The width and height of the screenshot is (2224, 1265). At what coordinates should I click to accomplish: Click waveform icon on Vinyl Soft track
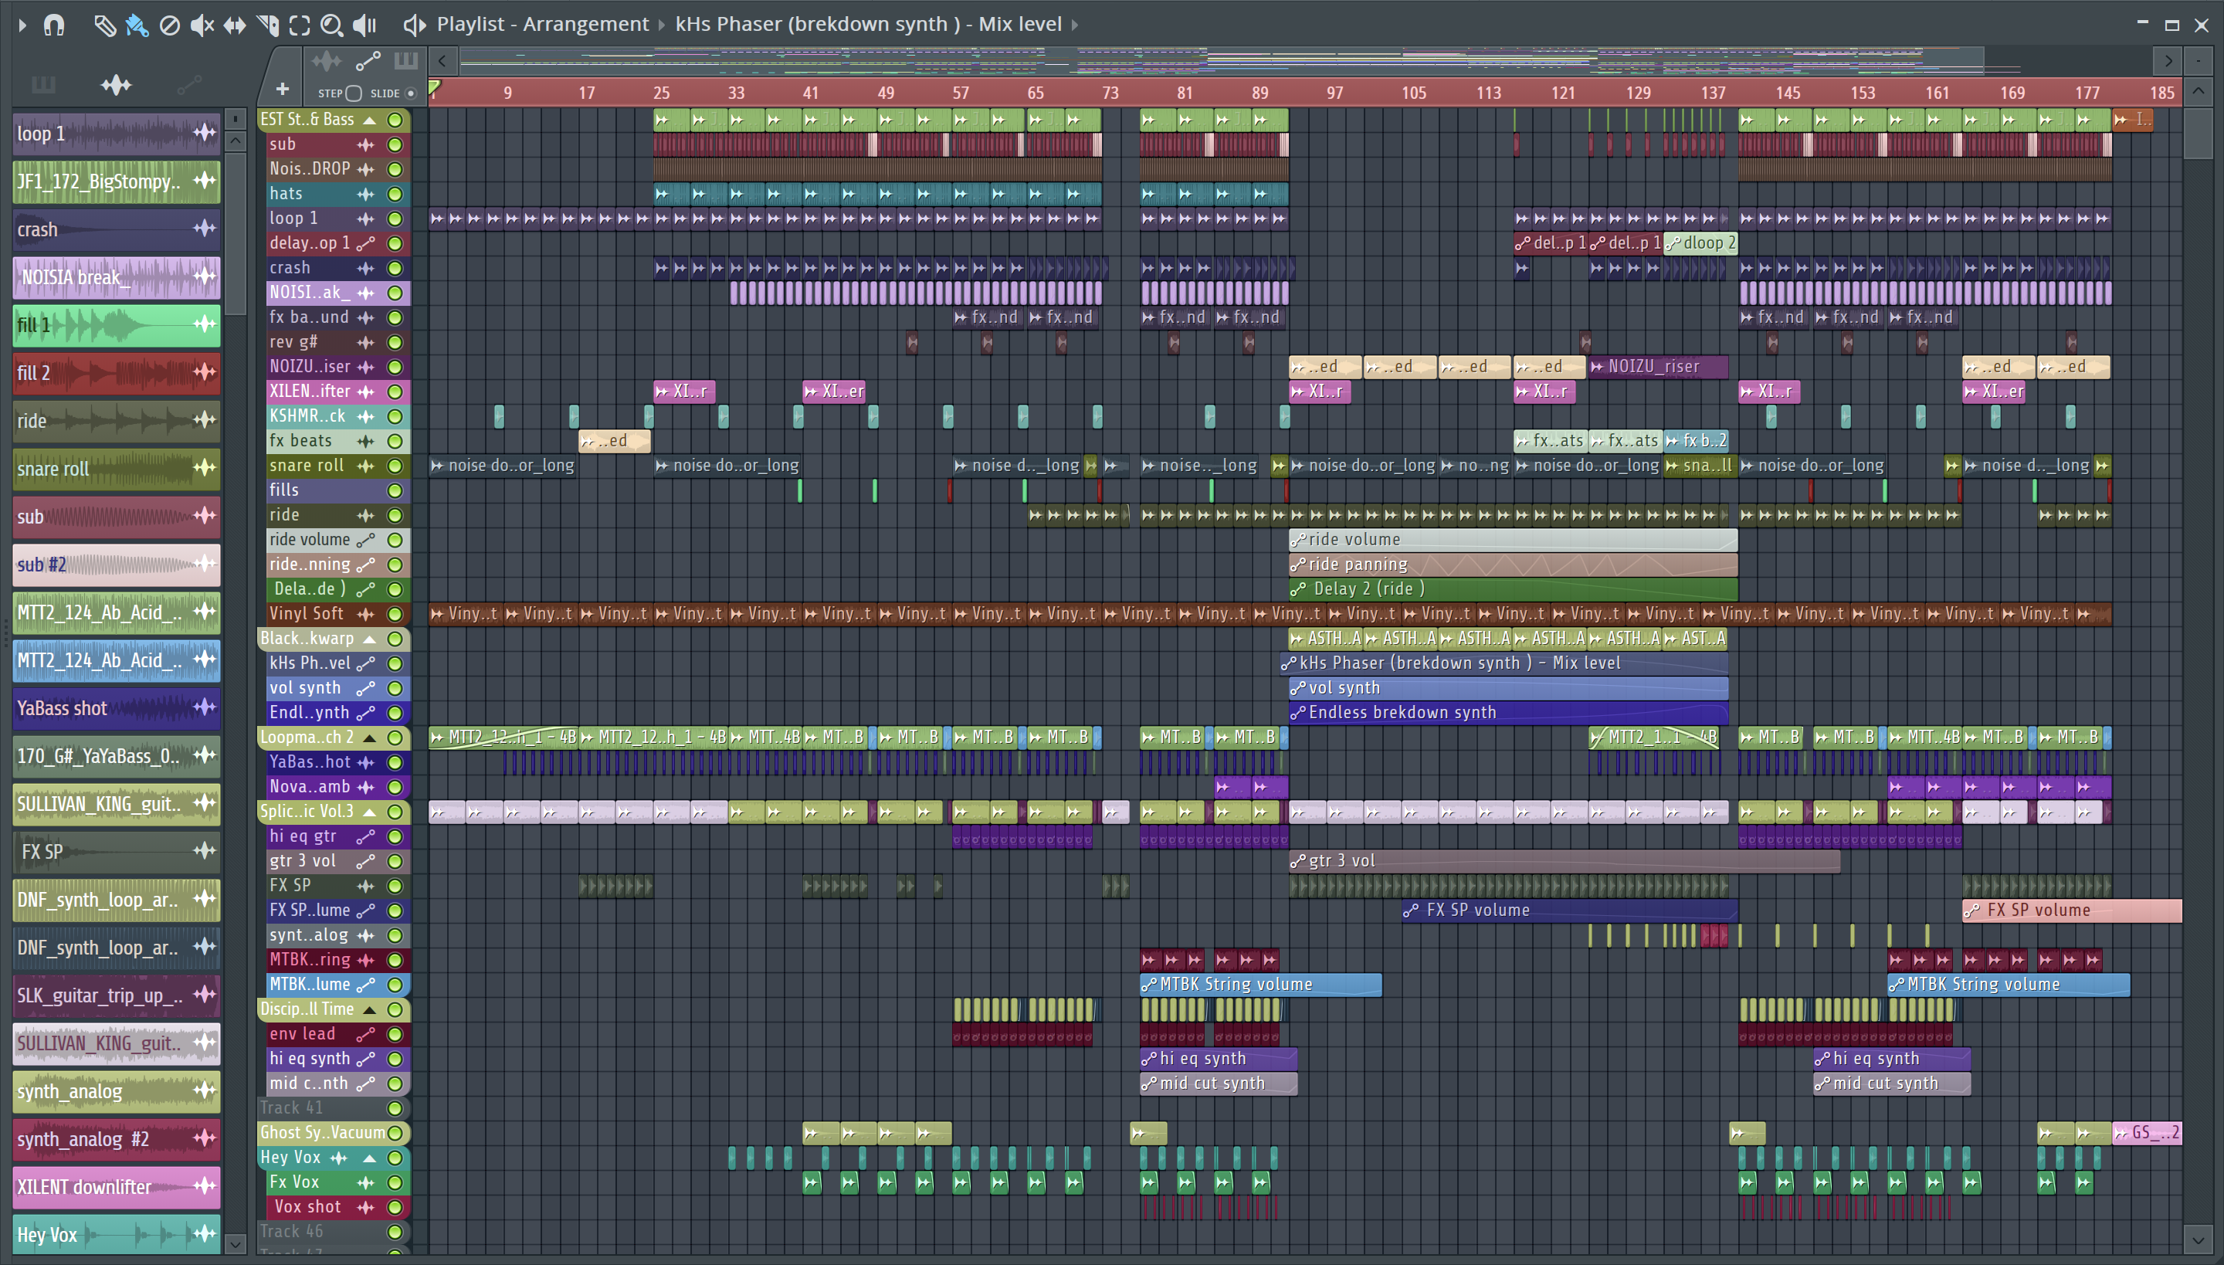click(x=366, y=614)
